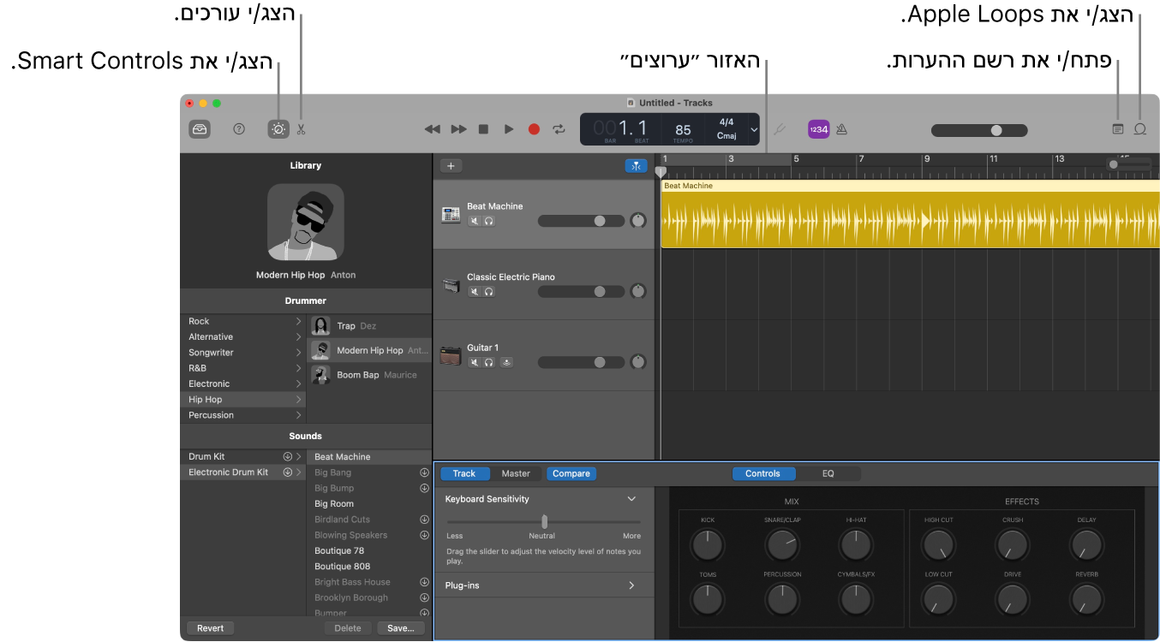Click the Stop button
This screenshot has width=1160, height=642.
tap(483, 129)
